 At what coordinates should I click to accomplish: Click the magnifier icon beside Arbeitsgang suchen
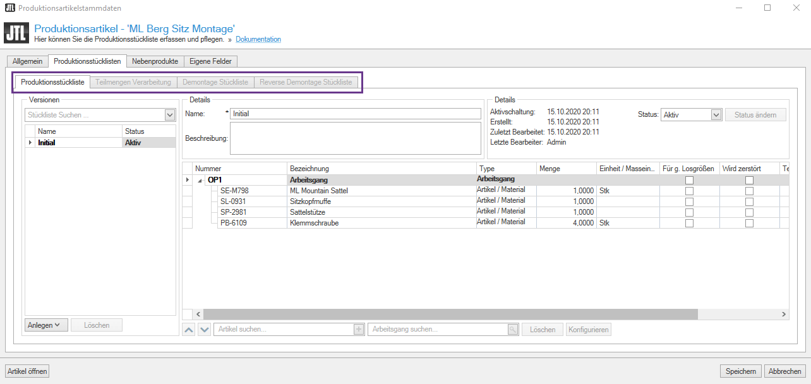pyautogui.click(x=513, y=330)
